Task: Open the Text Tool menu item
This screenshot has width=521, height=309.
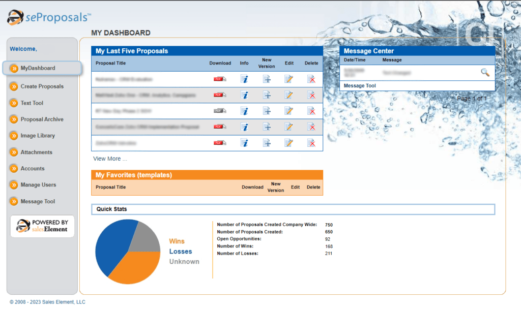Action: coord(32,103)
